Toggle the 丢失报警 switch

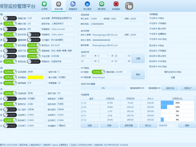pyautogui.click(x=34, y=46)
